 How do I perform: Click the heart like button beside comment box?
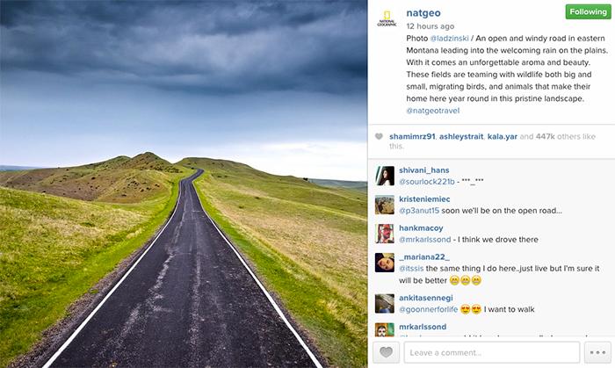386,352
